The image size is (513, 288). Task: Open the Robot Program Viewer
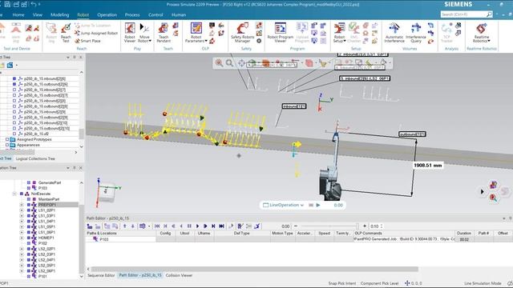coord(280,33)
